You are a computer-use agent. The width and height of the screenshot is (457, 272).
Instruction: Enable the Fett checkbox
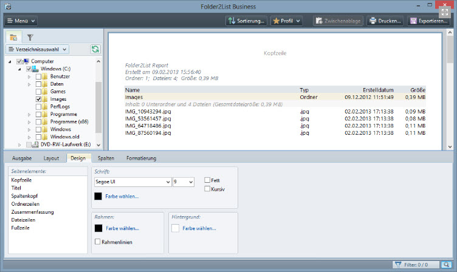(x=208, y=180)
